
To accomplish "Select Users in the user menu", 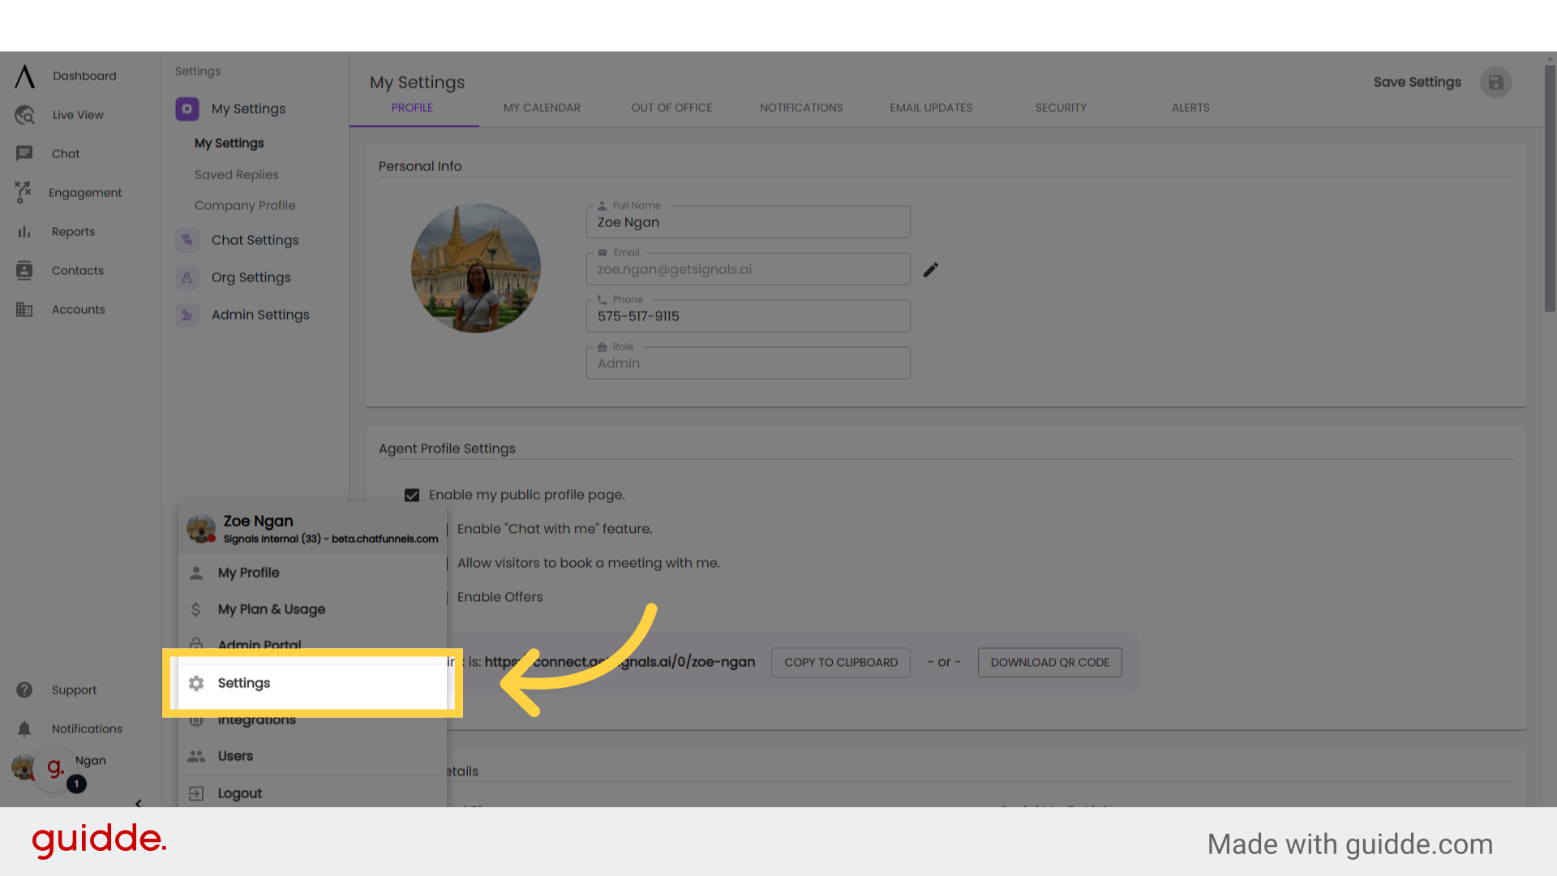I will (x=312, y=756).
